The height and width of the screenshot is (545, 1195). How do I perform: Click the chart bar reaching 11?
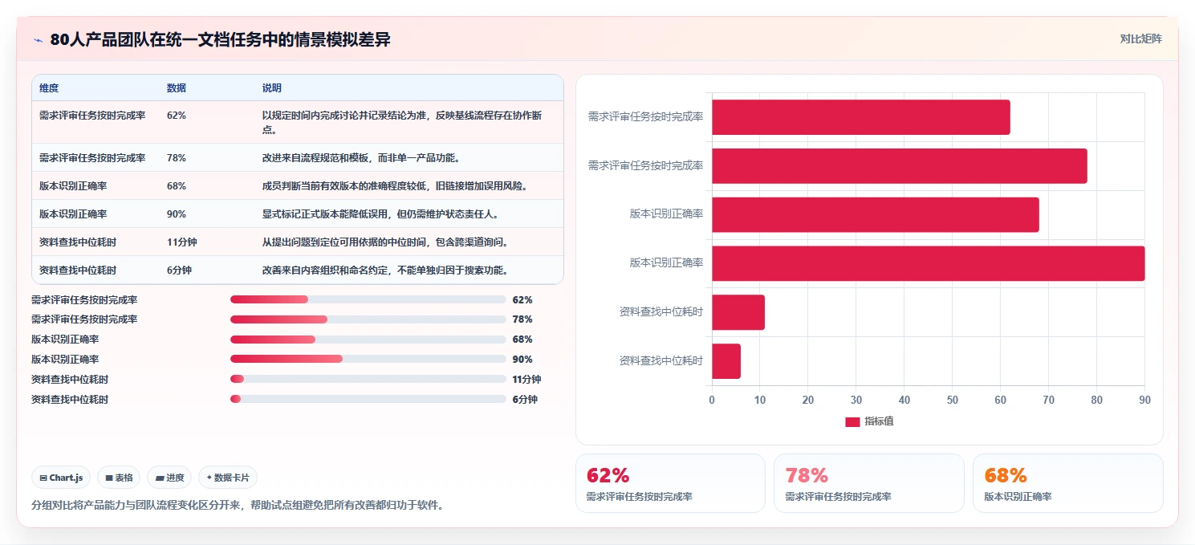click(x=738, y=312)
